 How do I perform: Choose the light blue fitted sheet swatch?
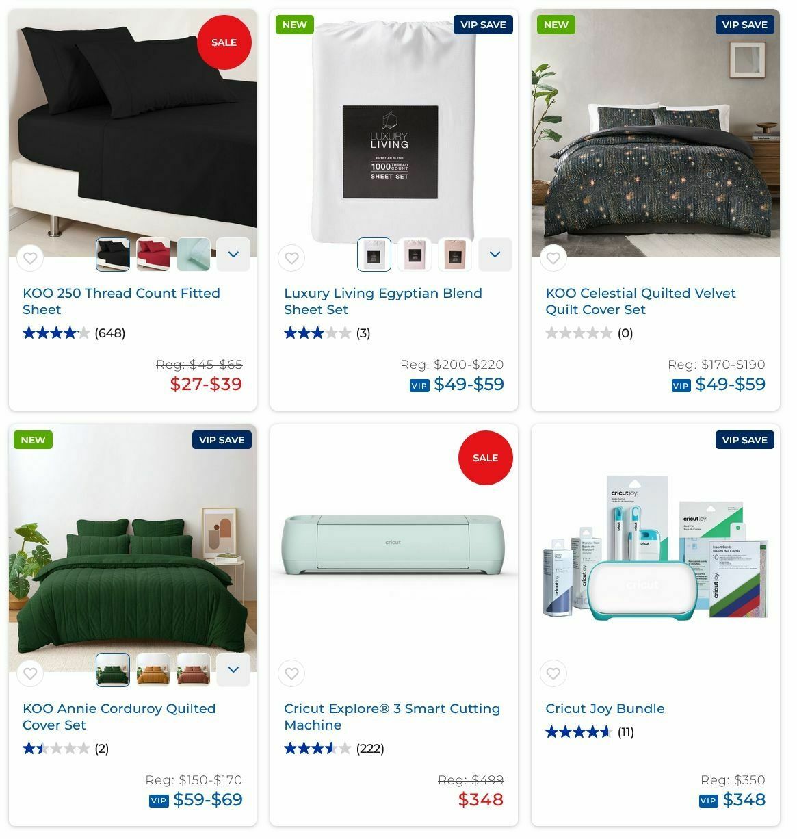(x=194, y=255)
